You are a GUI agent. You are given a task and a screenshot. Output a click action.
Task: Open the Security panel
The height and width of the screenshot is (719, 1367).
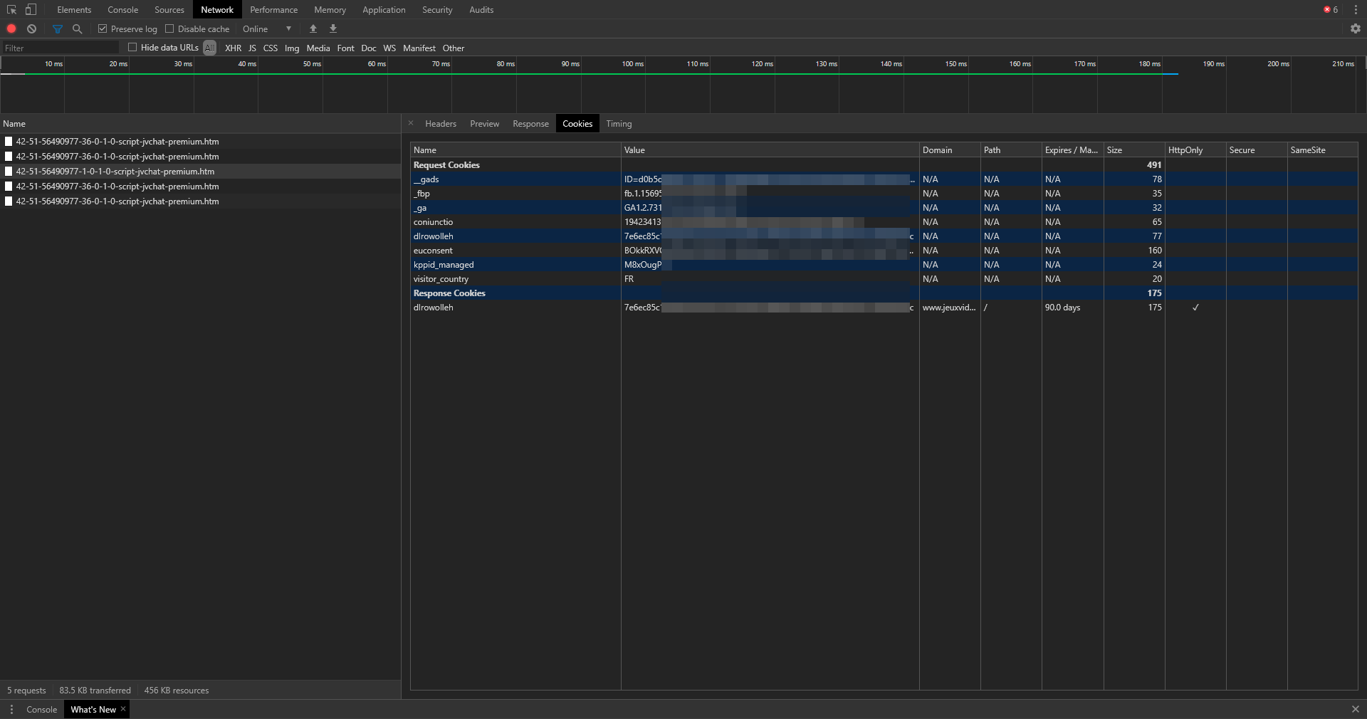437,10
